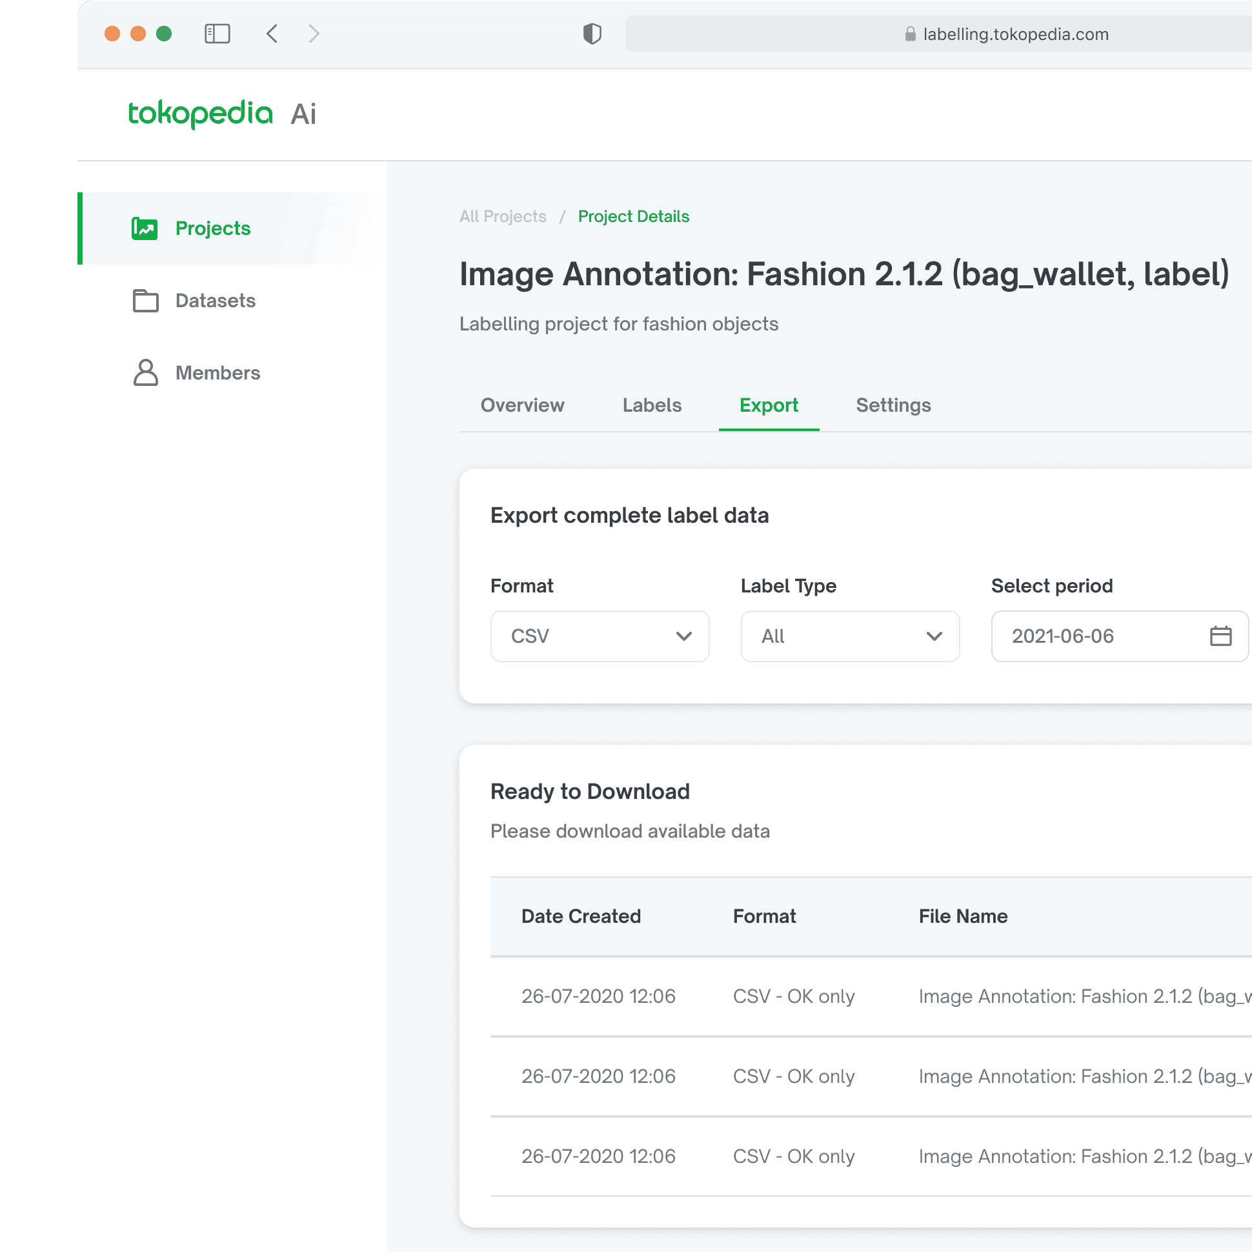Navigate back with the browser arrow

pos(272,34)
